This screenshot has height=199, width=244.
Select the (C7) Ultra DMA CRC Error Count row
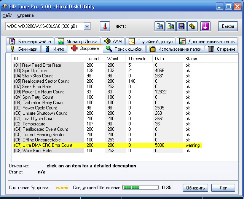(108, 145)
